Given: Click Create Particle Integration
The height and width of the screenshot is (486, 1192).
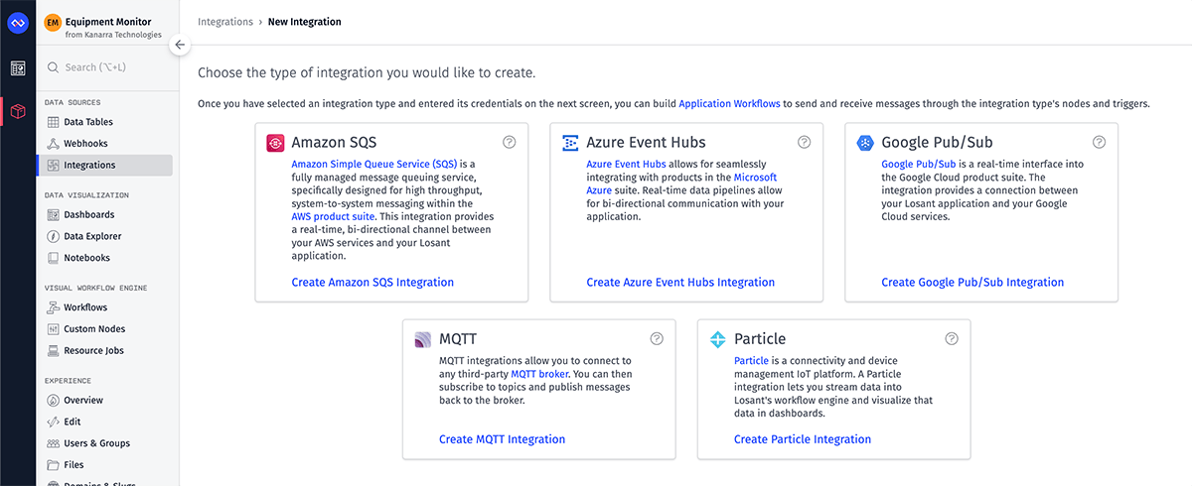Looking at the screenshot, I should [x=803, y=439].
